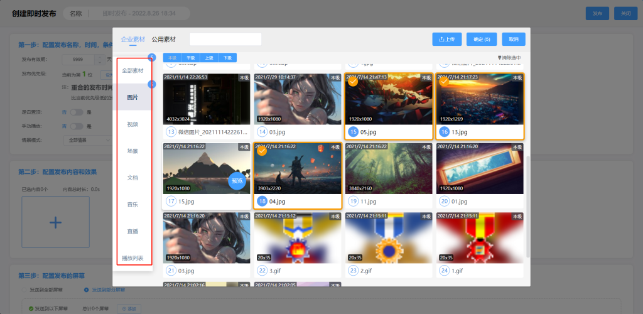Screen dimensions: 643x314
Task: Filter by 本级 level
Action: [172, 58]
